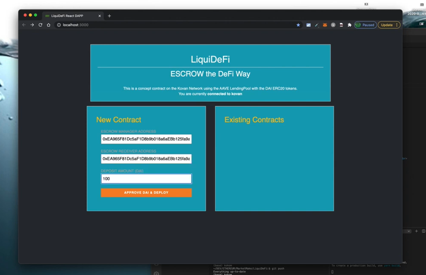Open a new browser tab
The width and height of the screenshot is (426, 275).
point(109,16)
